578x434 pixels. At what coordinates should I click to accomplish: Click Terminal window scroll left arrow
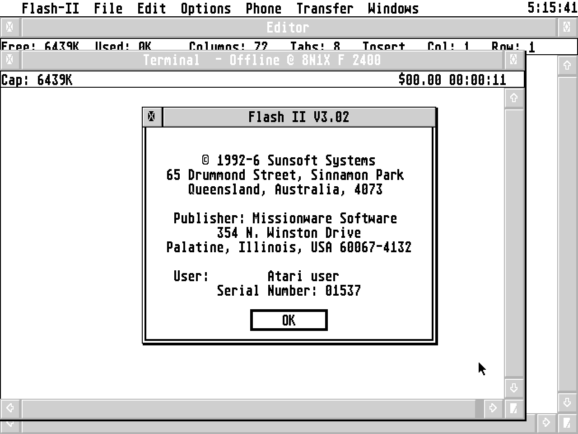pyautogui.click(x=10, y=408)
